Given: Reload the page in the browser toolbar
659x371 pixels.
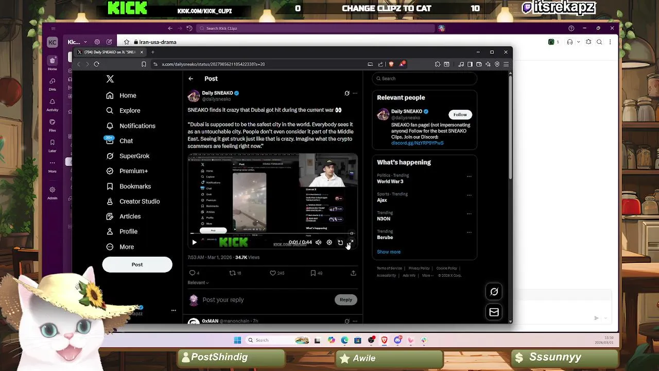Looking at the screenshot, I should click(96, 64).
